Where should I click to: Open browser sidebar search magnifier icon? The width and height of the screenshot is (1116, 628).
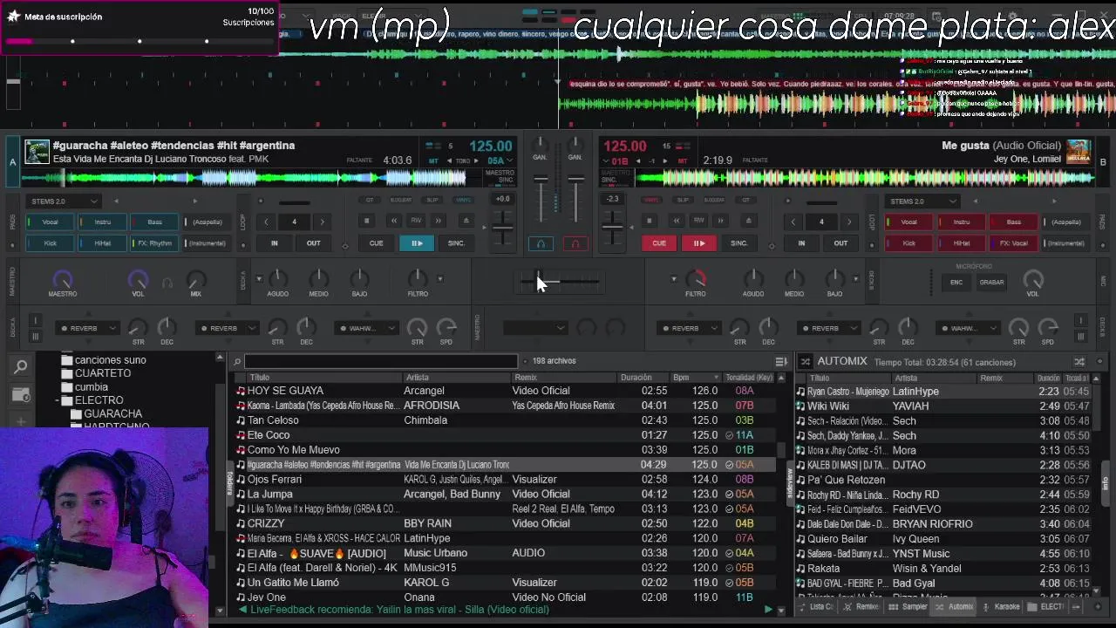21,367
